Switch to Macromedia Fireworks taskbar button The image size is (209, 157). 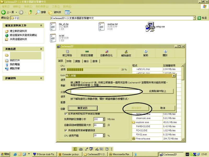(121, 154)
